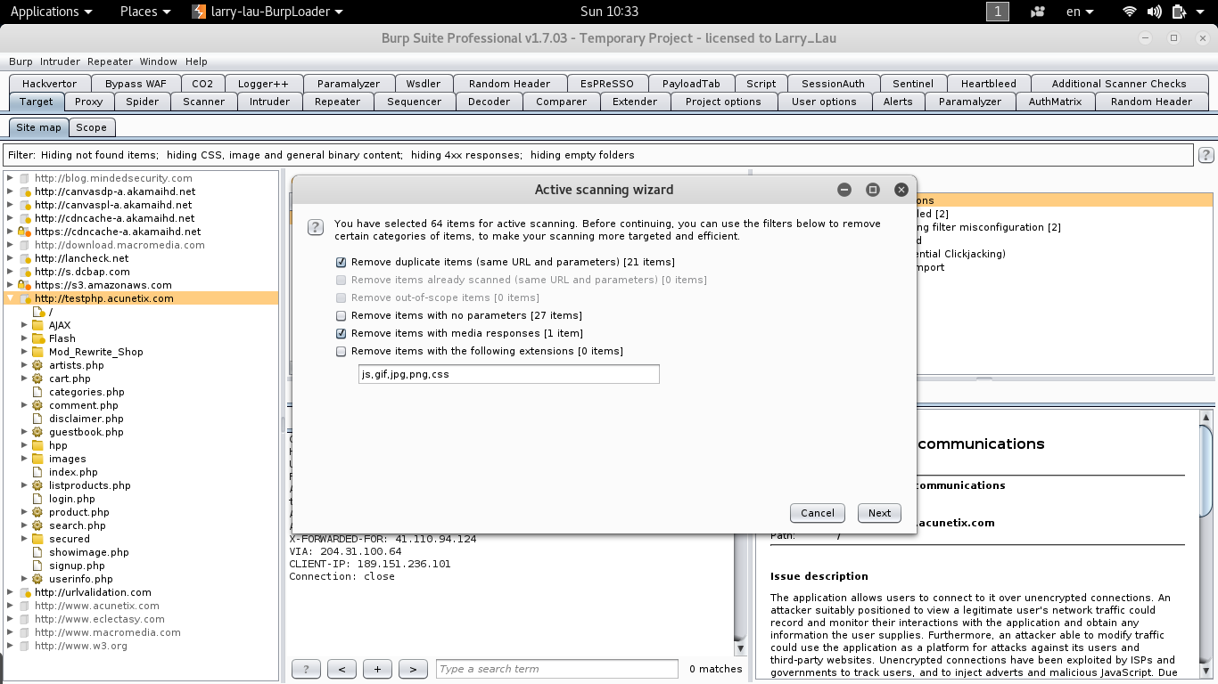This screenshot has width=1218, height=684.
Task: Click the gear icon beside search.php
Action: (37, 525)
